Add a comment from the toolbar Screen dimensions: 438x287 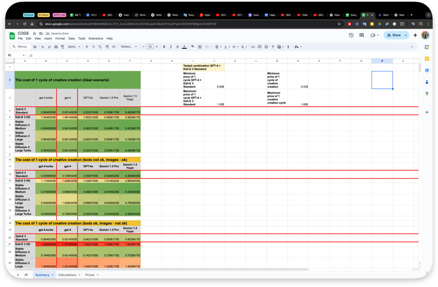259,47
